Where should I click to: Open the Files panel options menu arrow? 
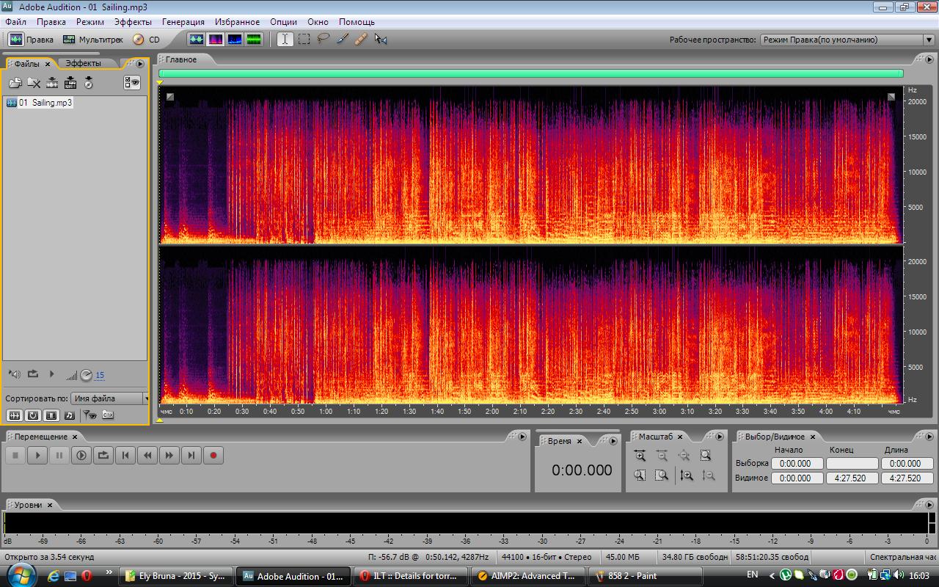coord(140,64)
